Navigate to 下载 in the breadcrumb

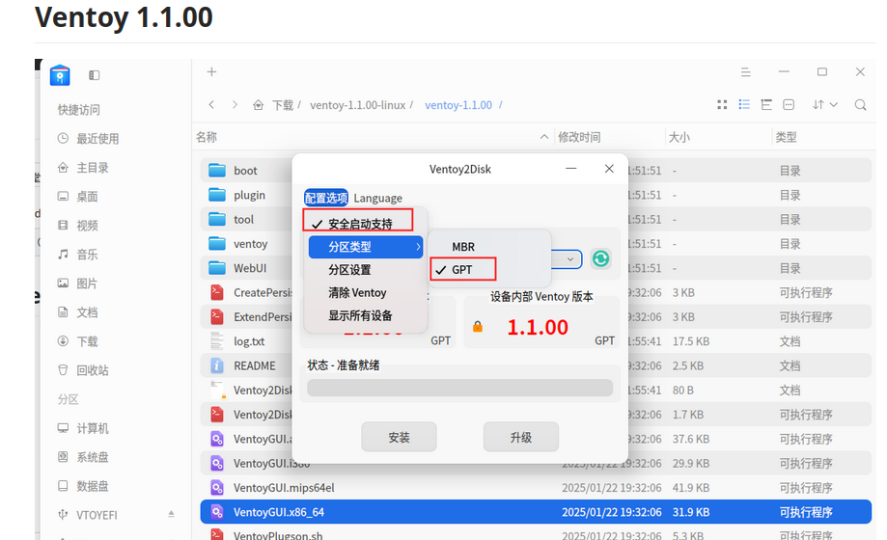tap(283, 104)
